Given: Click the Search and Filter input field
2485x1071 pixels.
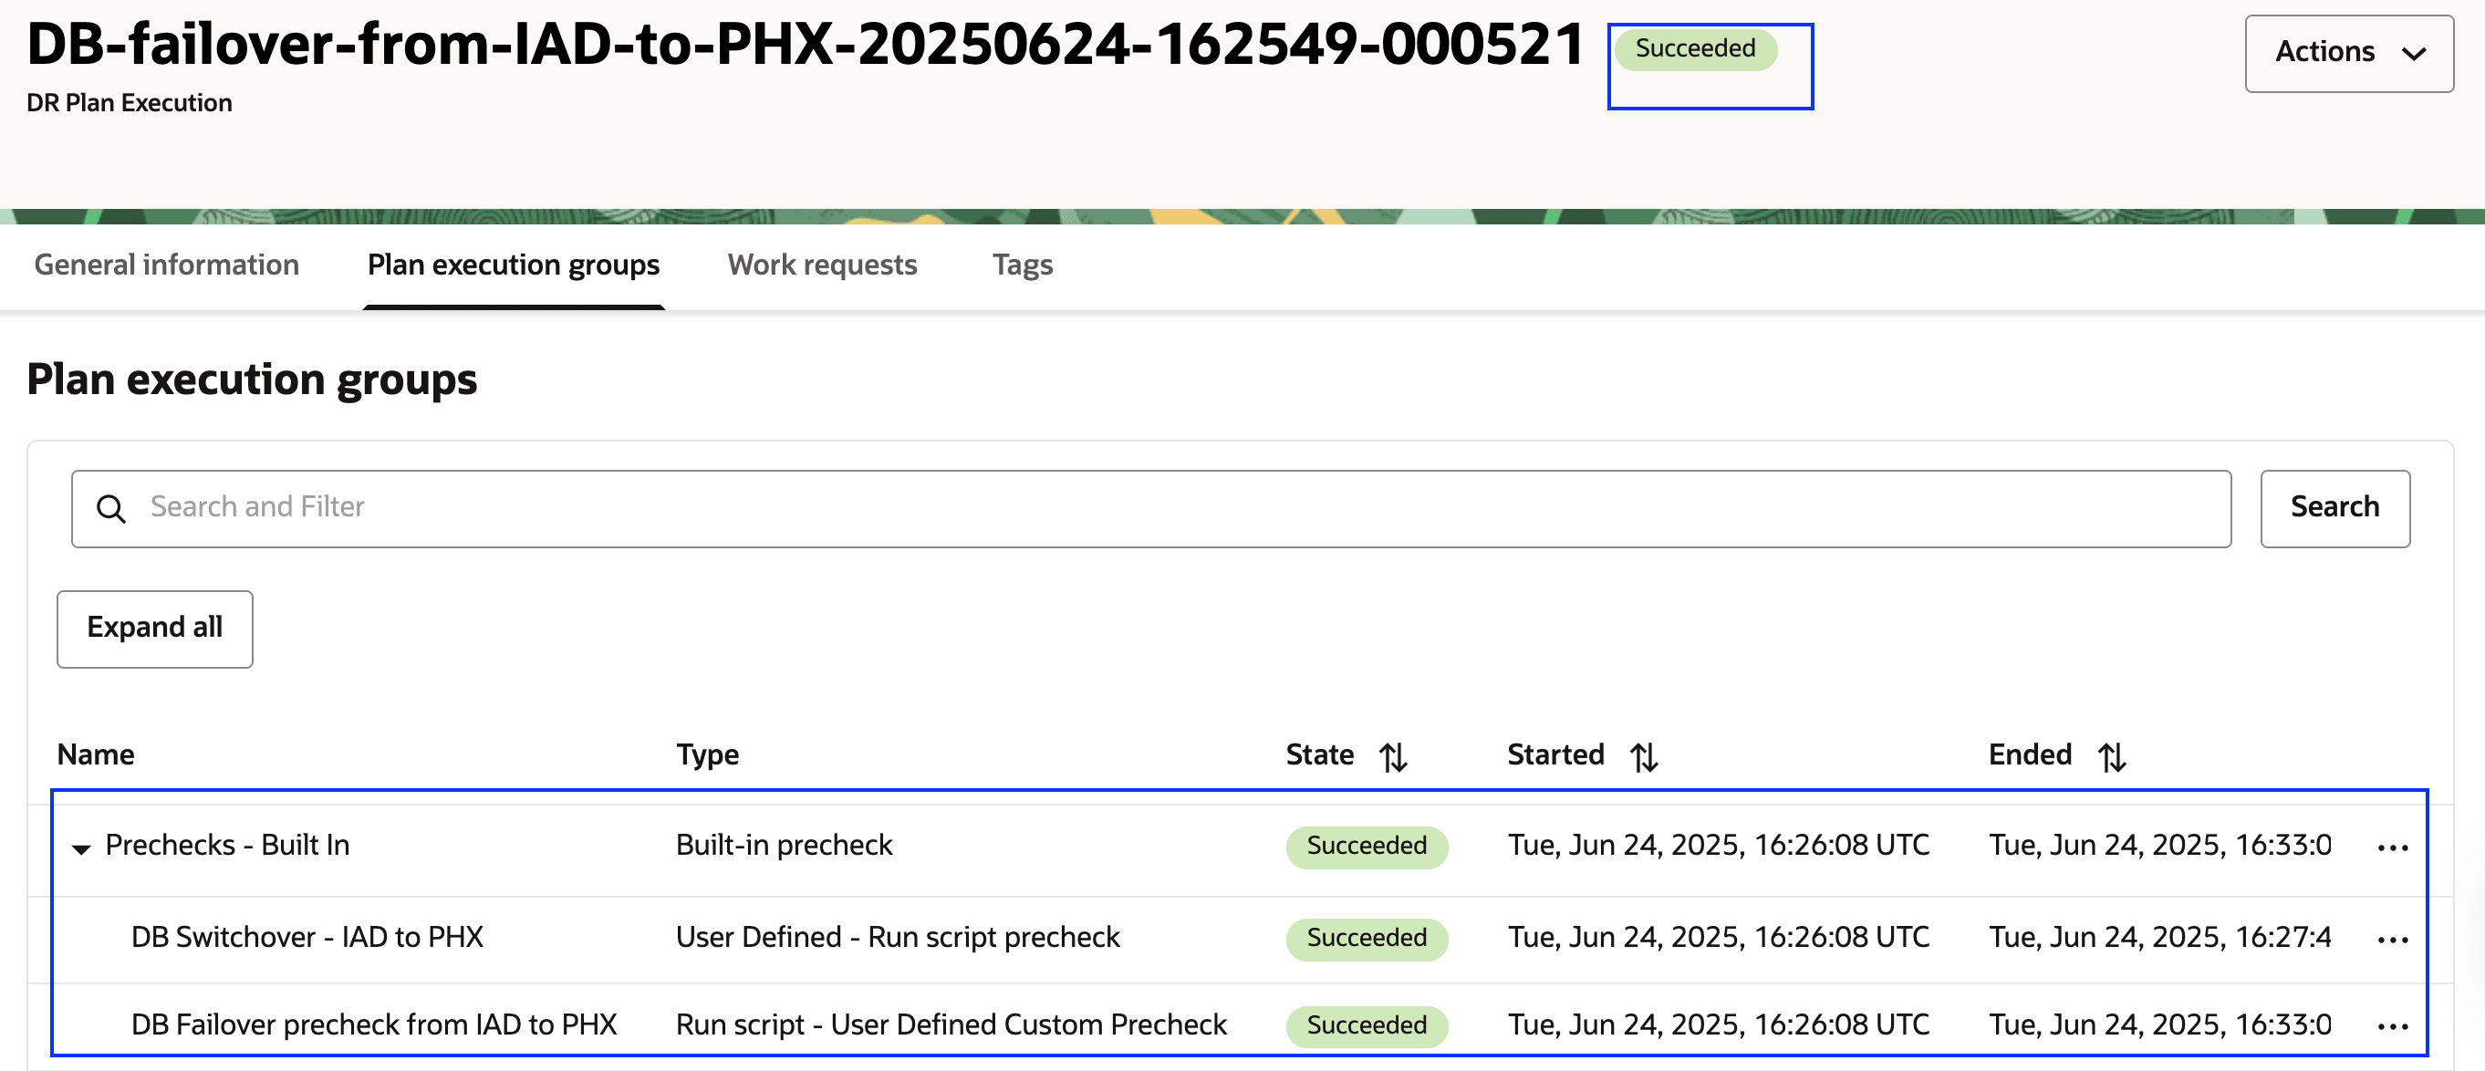Looking at the screenshot, I should [x=675, y=507].
